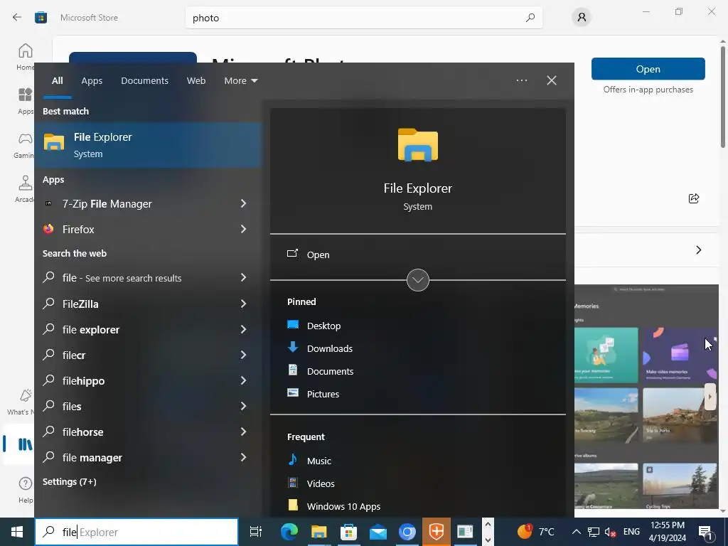This screenshot has height=546, width=728.
Task: Open Microsoft Store taskbar icon
Action: pyautogui.click(x=348, y=532)
